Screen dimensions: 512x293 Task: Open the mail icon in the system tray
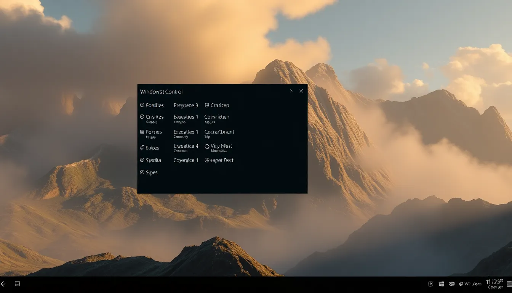pyautogui.click(x=452, y=284)
